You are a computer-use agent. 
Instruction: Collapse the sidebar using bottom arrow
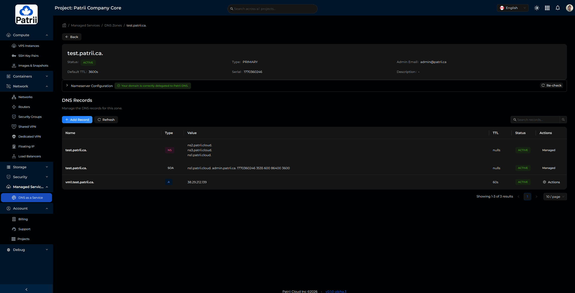(x=26, y=289)
